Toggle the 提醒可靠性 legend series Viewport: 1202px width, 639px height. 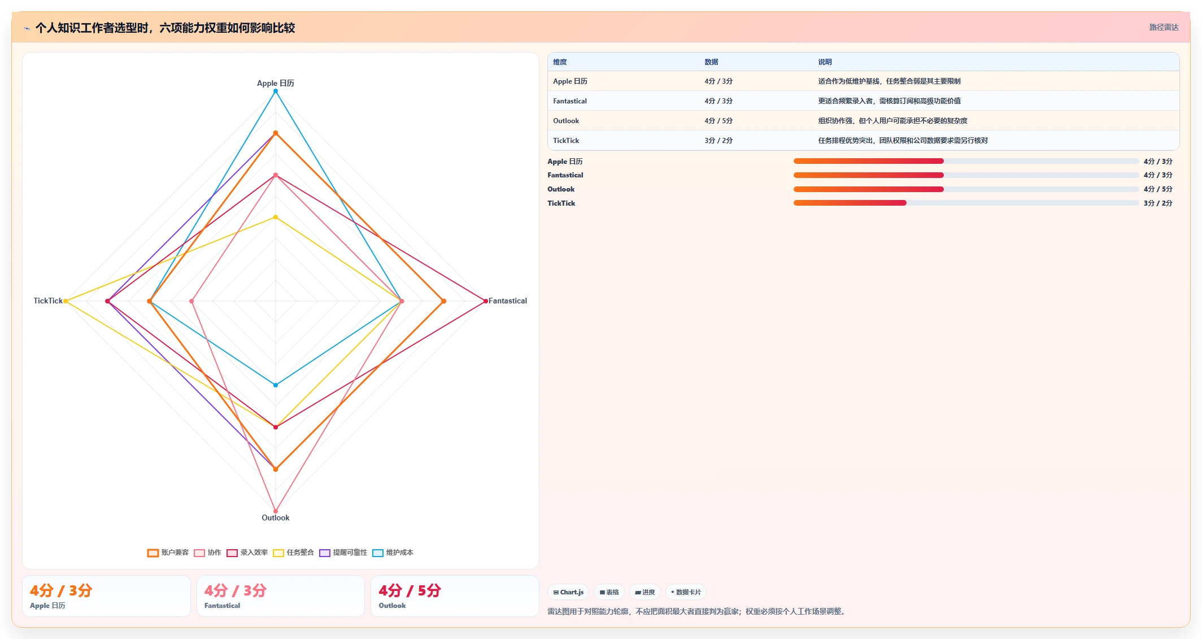(343, 553)
